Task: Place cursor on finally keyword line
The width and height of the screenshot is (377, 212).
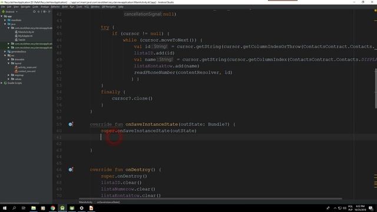Action: click(x=111, y=92)
